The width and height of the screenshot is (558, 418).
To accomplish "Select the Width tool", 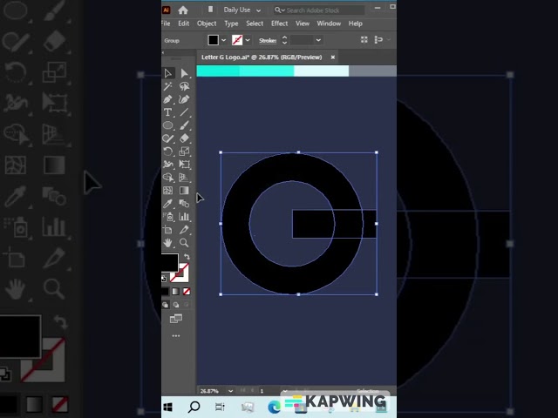I will coord(168,165).
